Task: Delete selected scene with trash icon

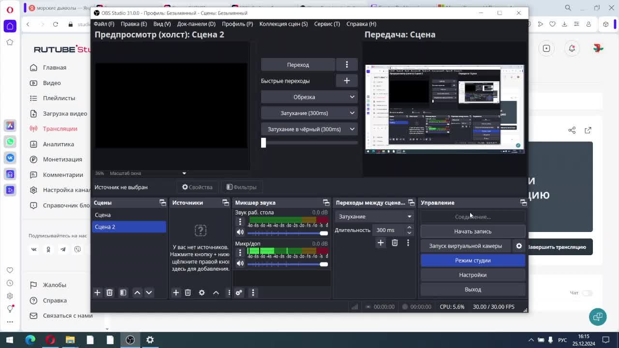Action: coord(109,292)
